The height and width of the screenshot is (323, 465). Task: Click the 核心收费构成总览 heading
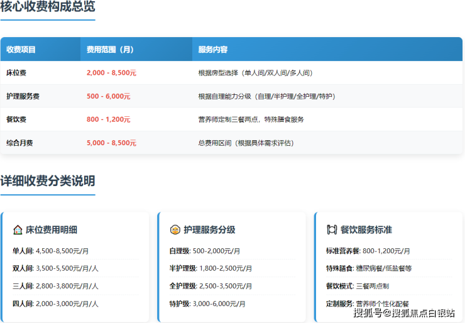(x=48, y=8)
